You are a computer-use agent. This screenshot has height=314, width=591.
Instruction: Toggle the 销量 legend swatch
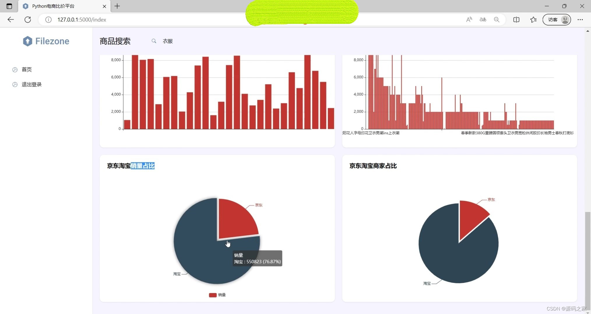[x=213, y=295]
